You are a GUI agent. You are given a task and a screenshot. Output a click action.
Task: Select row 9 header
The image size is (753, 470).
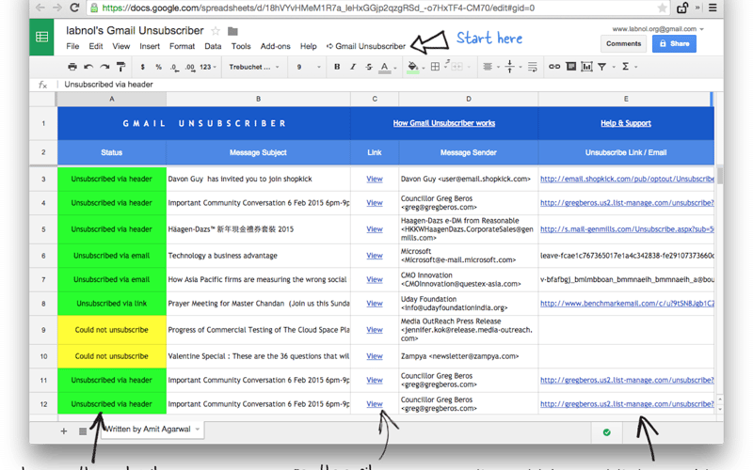pos(43,330)
